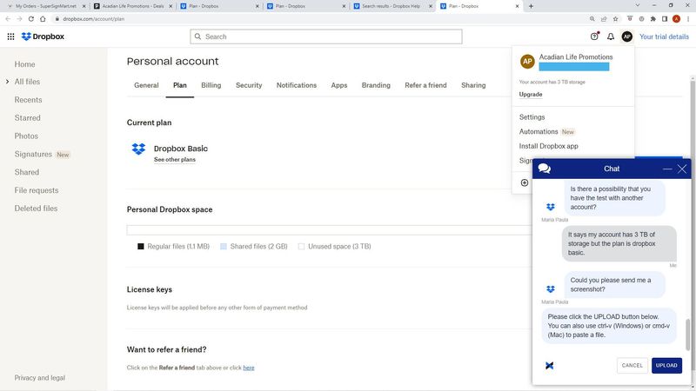Image resolution: width=696 pixels, height=391 pixels.
Task: Open the Dropbox apps grid menu
Action: click(10, 36)
